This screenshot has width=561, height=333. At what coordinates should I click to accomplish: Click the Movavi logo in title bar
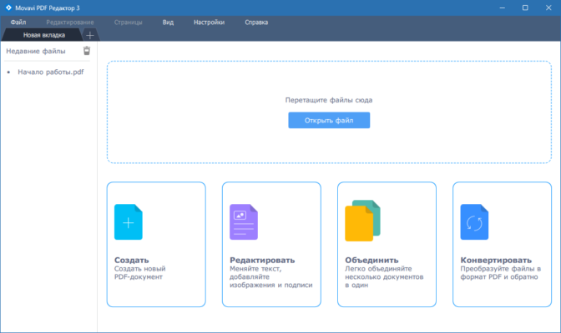[8, 7]
